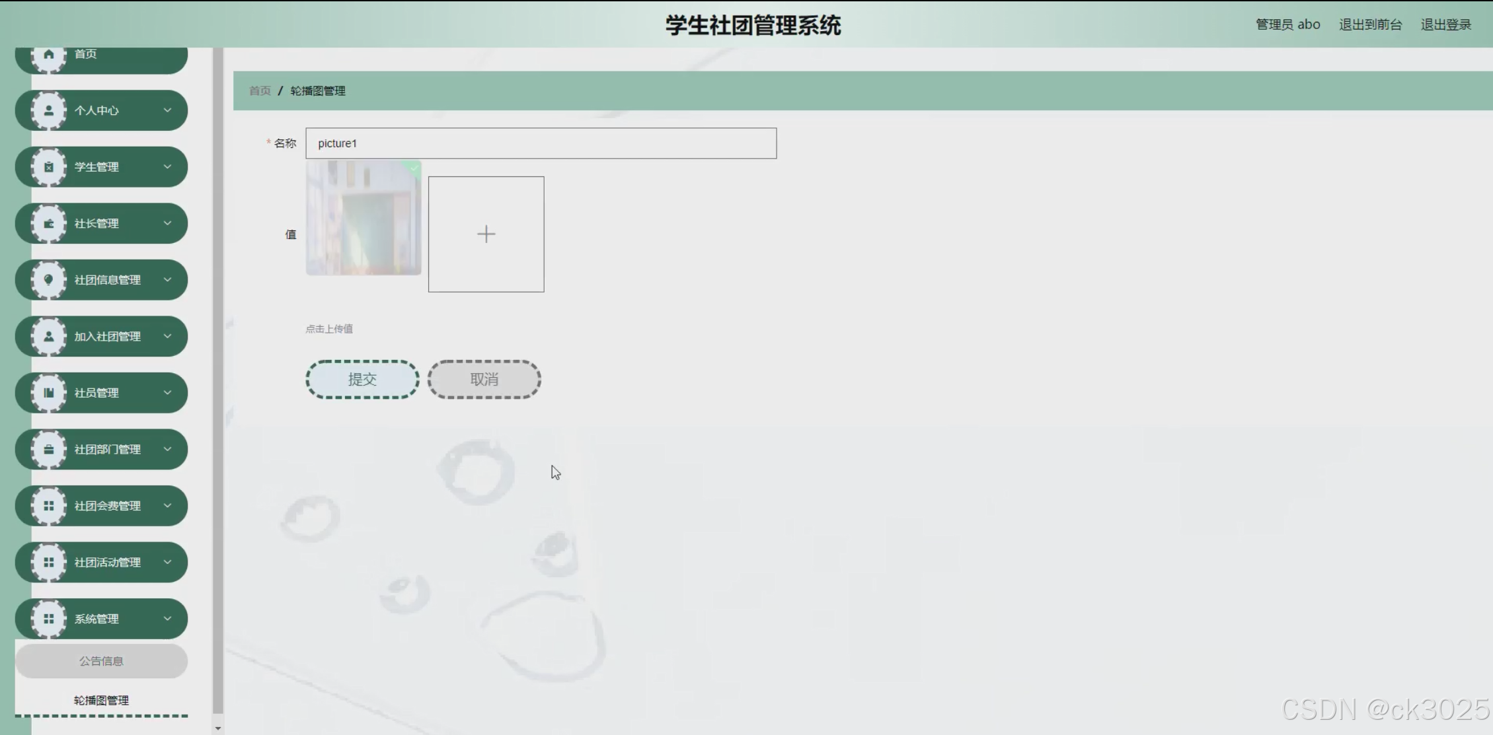Click the 社团信息管理 lightbulb icon
The height and width of the screenshot is (735, 1493).
pyautogui.click(x=49, y=280)
